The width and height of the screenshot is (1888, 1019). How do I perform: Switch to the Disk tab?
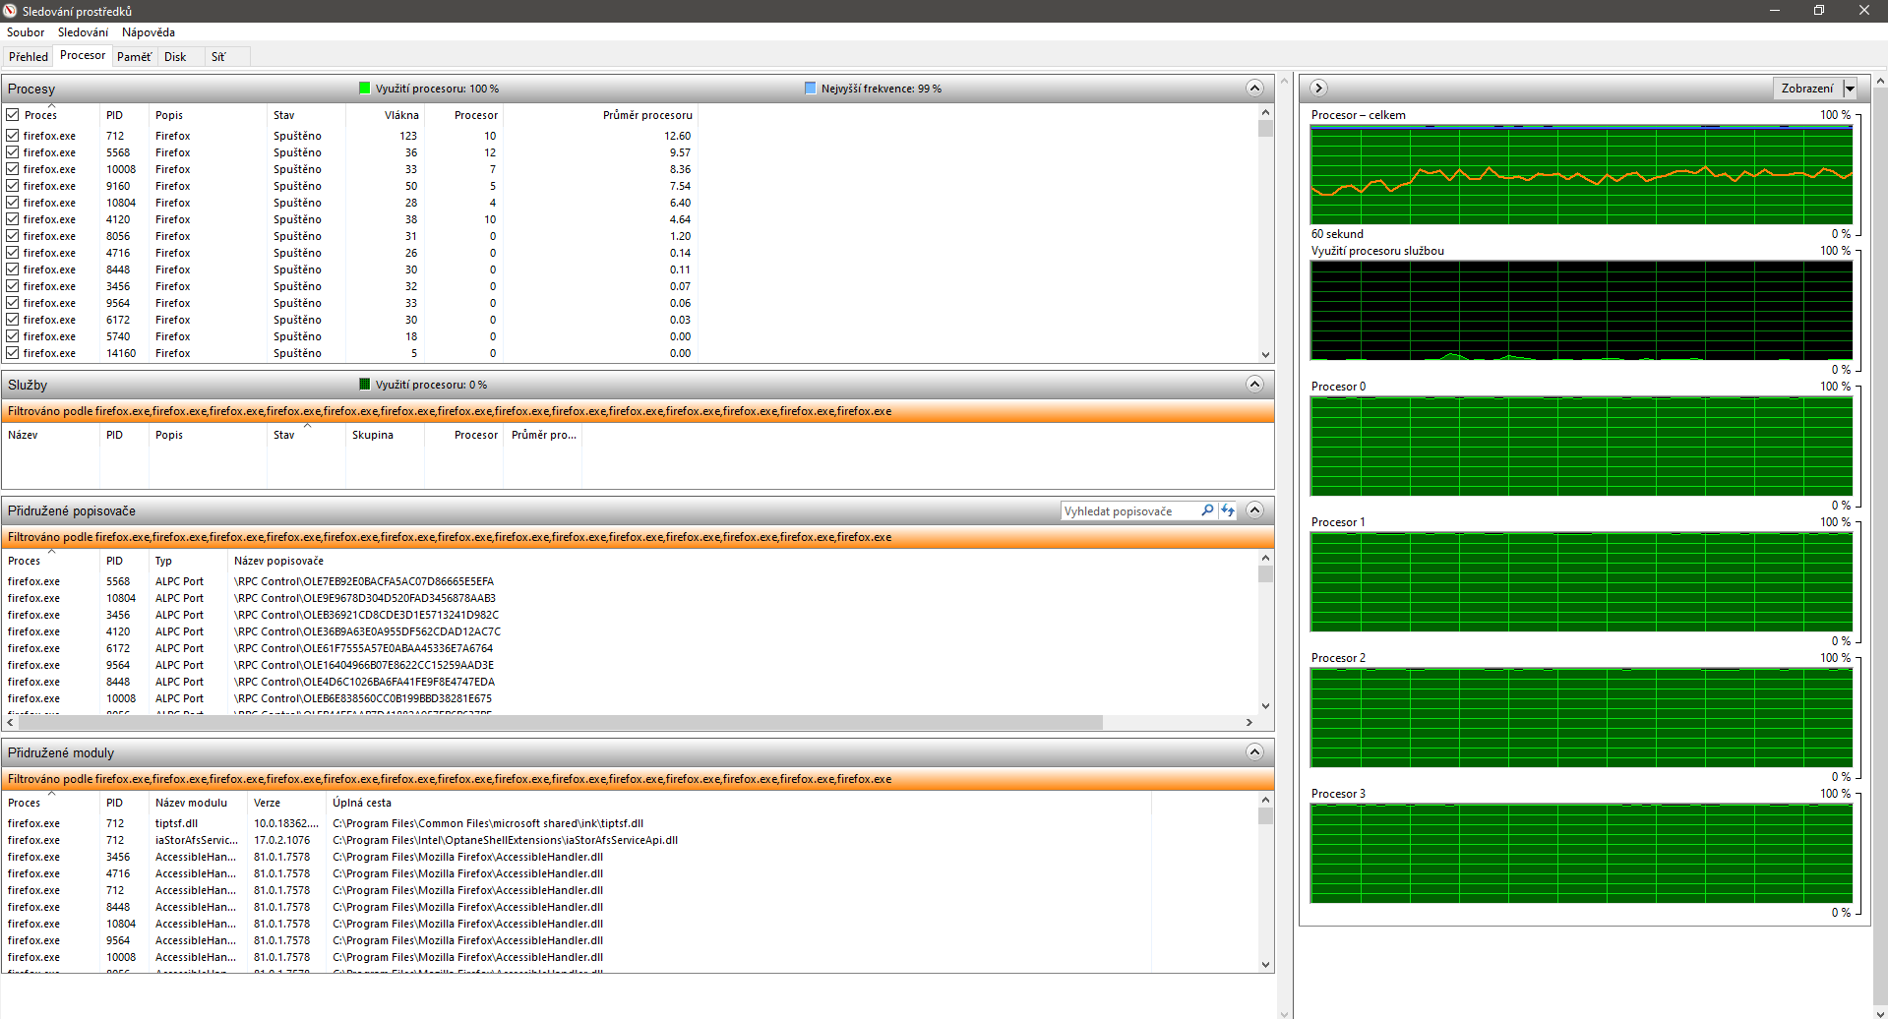pos(175,57)
